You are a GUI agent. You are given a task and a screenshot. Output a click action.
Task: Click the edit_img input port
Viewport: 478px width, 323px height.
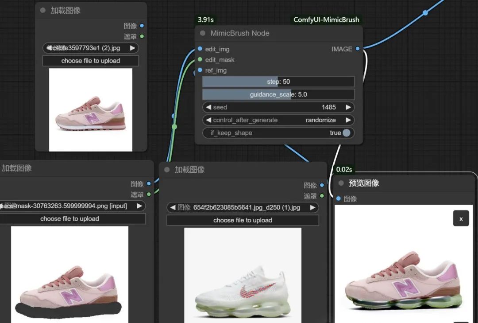(200, 49)
